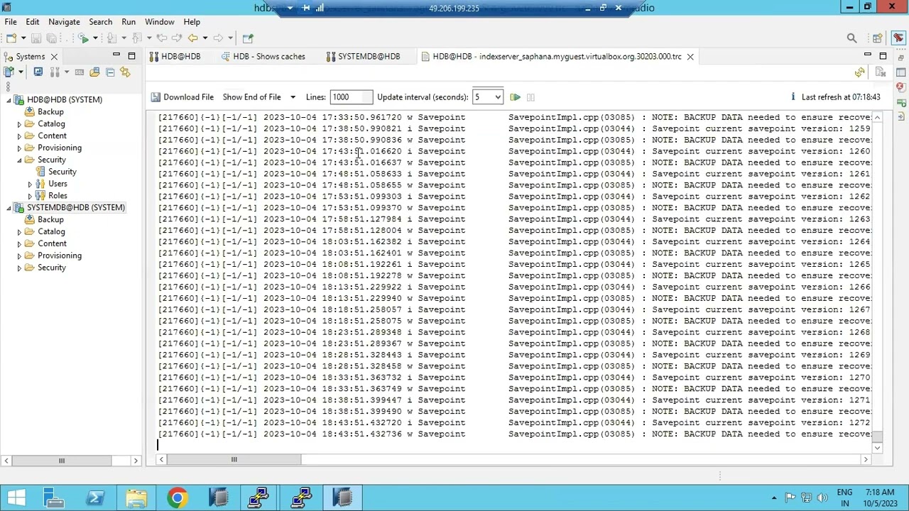The width and height of the screenshot is (909, 511).
Task: Open the Help menu
Action: tap(192, 22)
